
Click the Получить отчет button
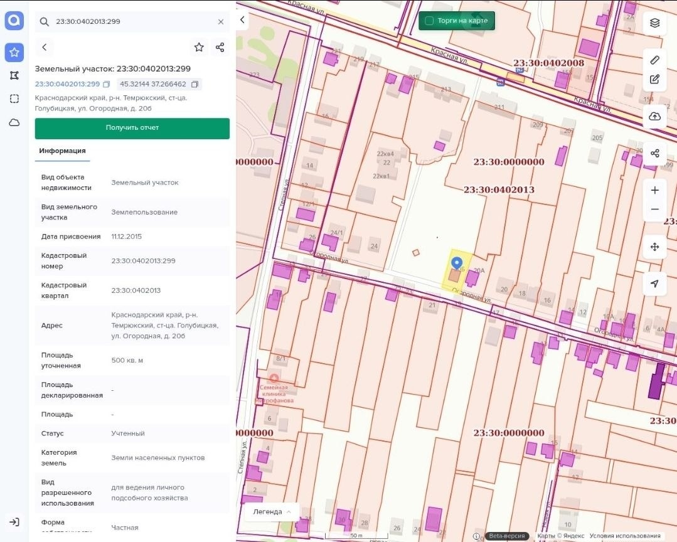(132, 128)
